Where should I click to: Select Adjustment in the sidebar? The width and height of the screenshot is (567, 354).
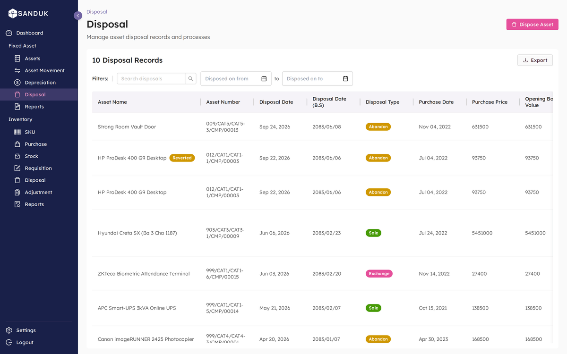coord(39,192)
